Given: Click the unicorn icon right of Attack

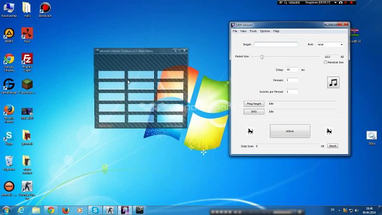Looking at the screenshot, I should click(x=329, y=131).
